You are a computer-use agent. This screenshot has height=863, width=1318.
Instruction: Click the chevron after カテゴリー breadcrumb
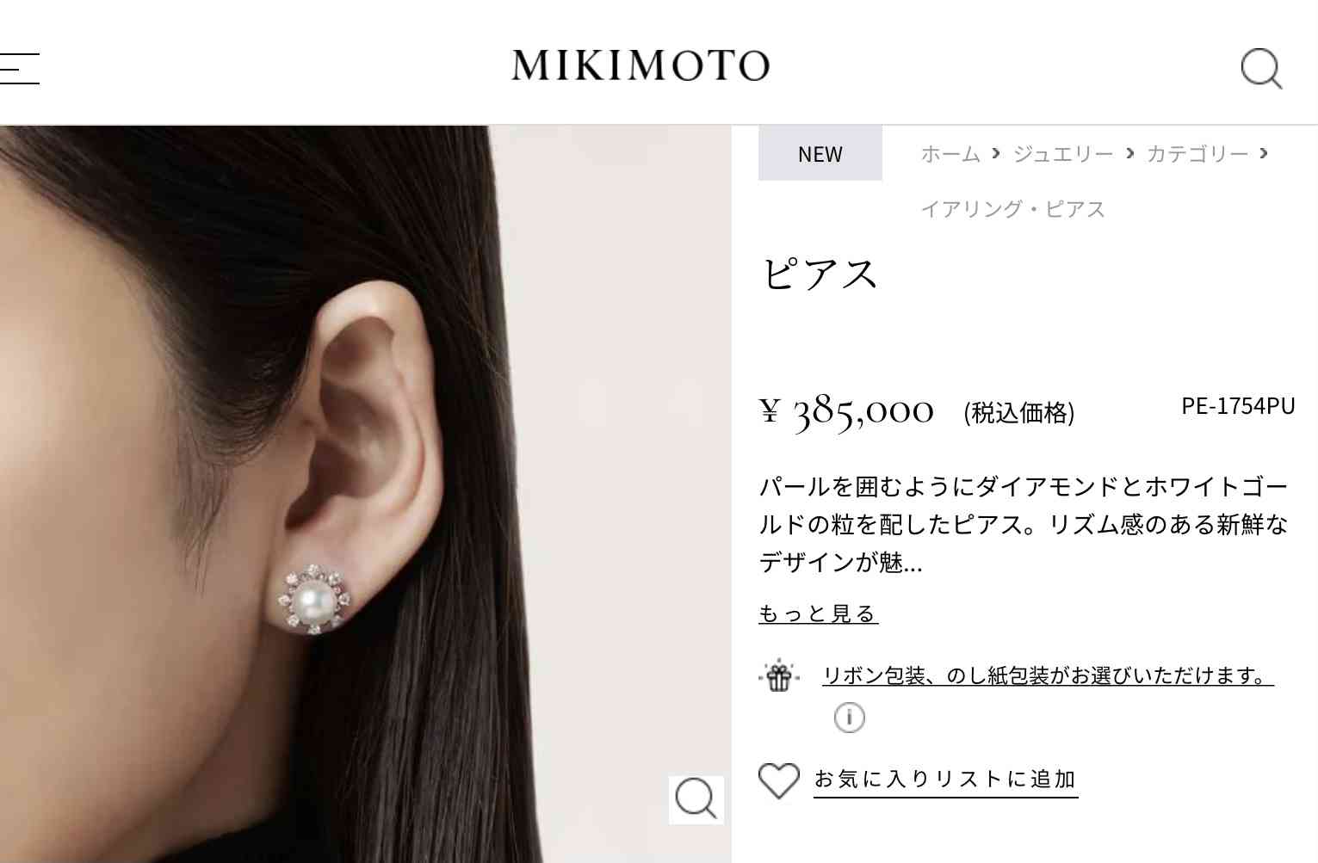coord(1264,153)
